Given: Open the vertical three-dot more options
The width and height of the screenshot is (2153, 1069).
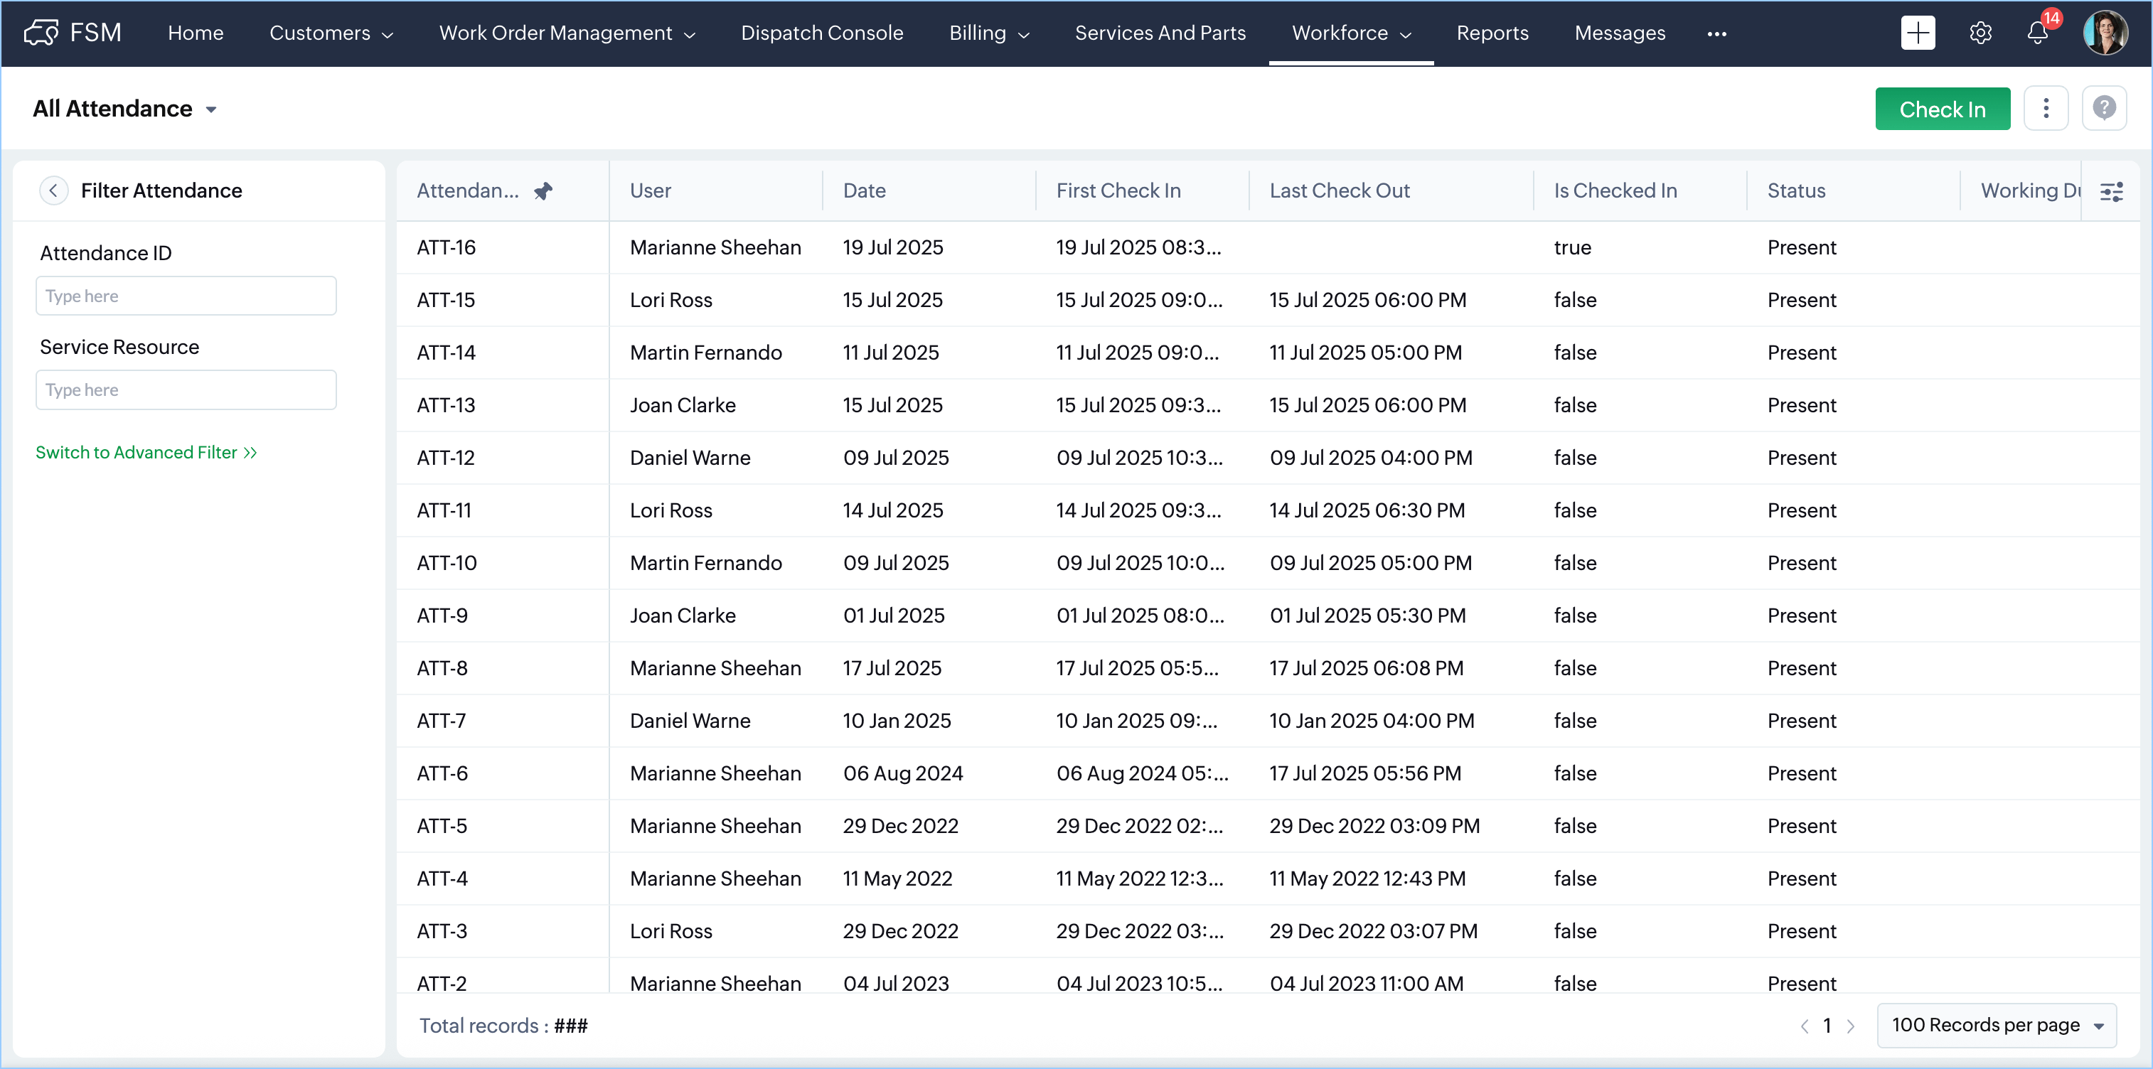Looking at the screenshot, I should tap(2045, 108).
